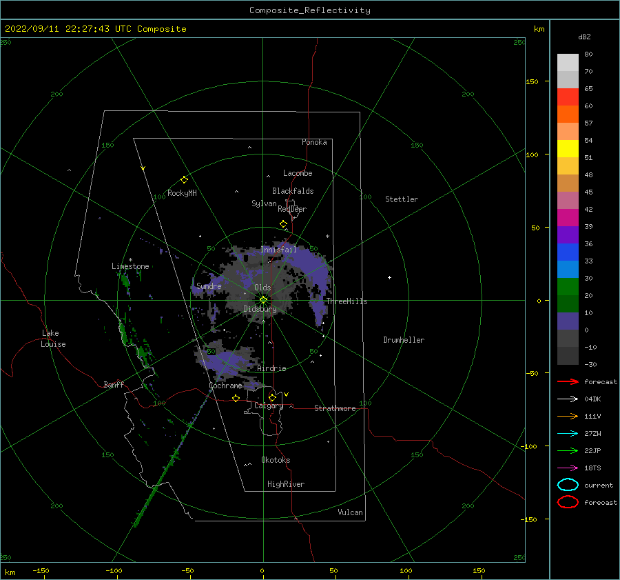The image size is (620, 580).
Task: Click the red 65 dBZ color swatch
Action: (568, 97)
